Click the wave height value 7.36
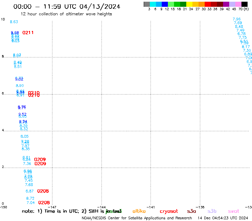 coord(27,164)
